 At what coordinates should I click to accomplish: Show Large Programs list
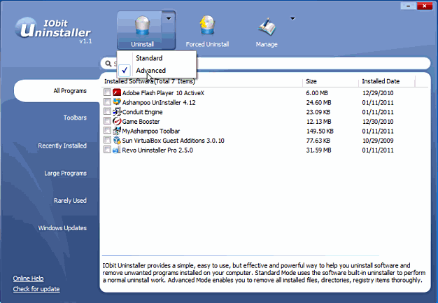click(x=65, y=173)
